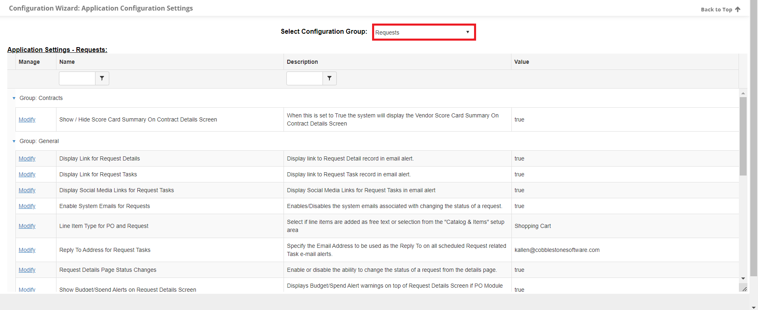Modify Reply To Address for Request Tasks
The width and height of the screenshot is (758, 310).
27,250
